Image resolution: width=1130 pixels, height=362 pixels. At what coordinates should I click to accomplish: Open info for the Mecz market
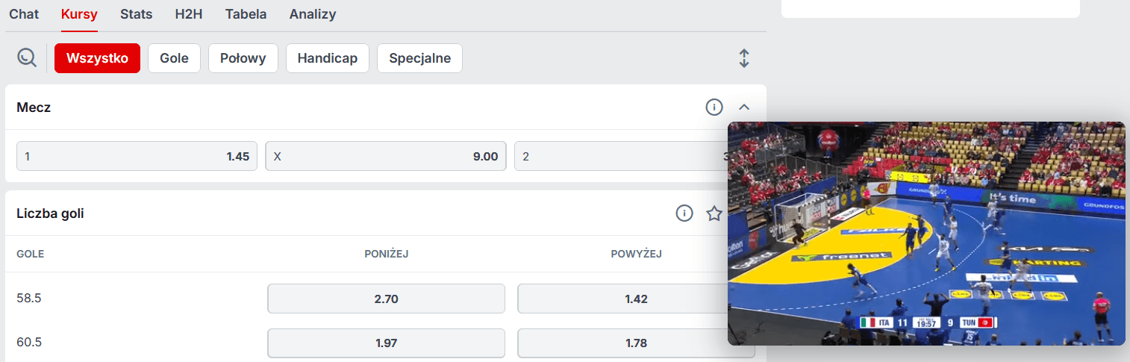coord(714,107)
